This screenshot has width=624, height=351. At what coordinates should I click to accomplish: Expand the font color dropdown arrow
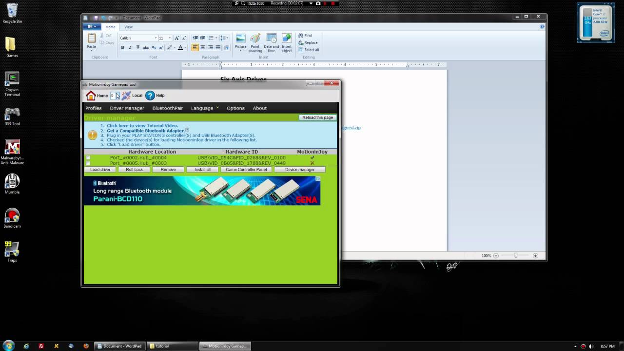click(185, 47)
